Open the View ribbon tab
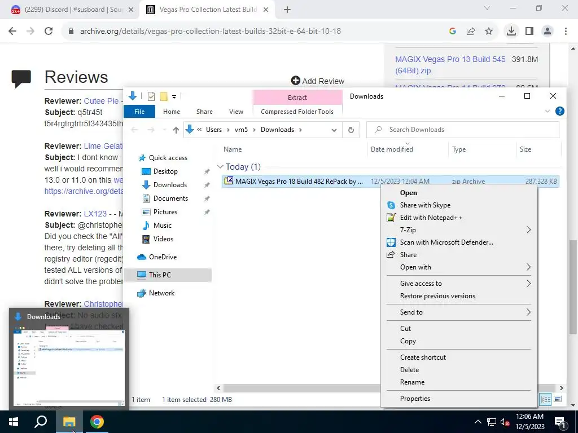The image size is (578, 433). 236,112
